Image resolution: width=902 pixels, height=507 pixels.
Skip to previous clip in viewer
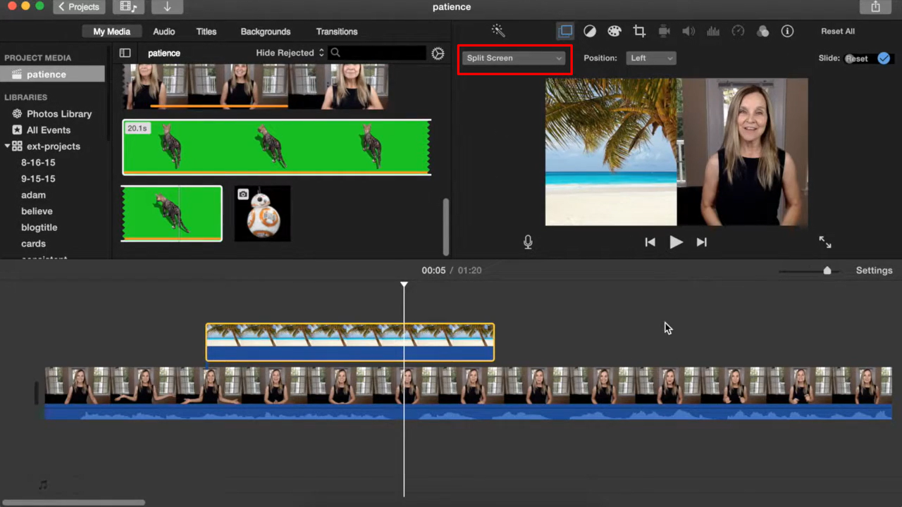(x=650, y=242)
